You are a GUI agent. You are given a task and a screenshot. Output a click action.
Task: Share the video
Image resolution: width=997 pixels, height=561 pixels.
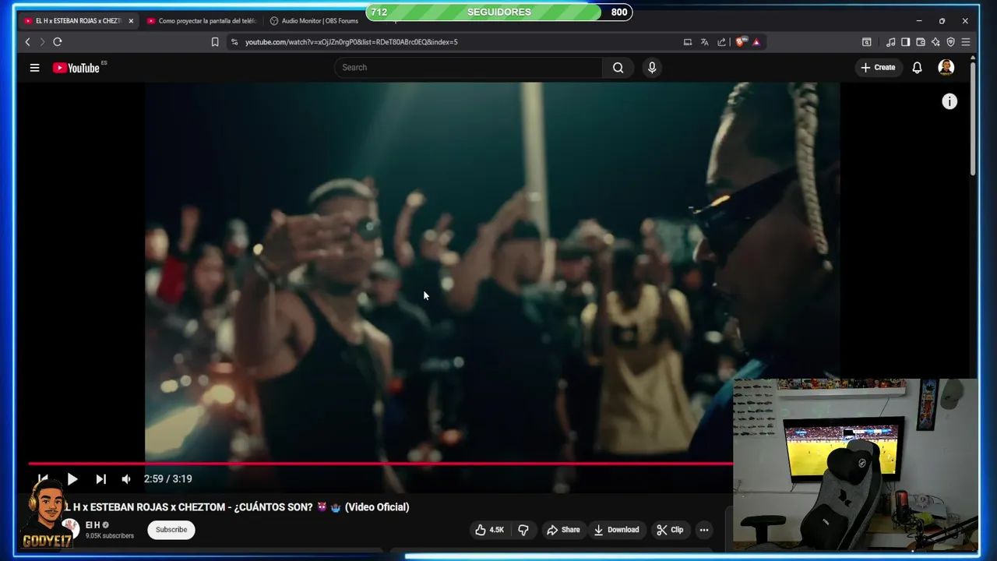[x=563, y=530]
